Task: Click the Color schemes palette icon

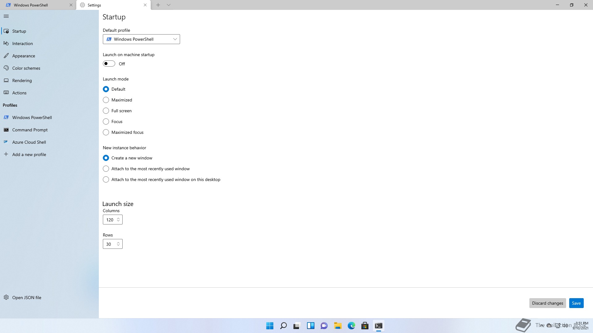Action: click(x=6, y=68)
